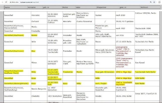Image resolution: width=162 pixels, height=103 pixels.
Task: Select first name 'Bendix Benjamin'
Action: 39,89
